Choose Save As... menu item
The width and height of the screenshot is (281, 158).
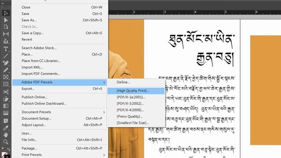[x=60, y=20]
